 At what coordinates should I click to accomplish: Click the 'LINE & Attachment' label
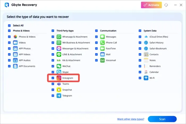point(72,54)
